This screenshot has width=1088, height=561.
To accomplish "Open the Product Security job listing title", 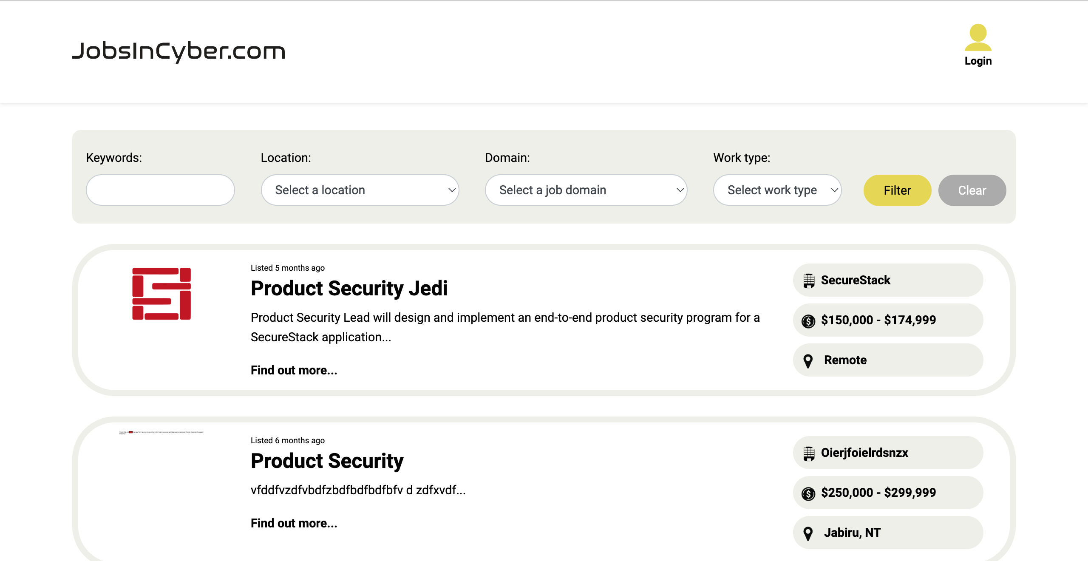I will 327,461.
